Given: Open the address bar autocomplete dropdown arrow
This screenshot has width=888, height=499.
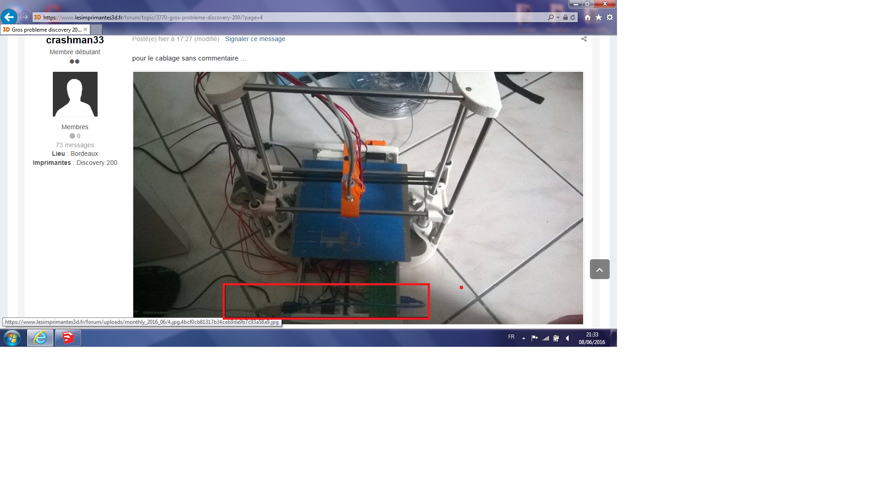Looking at the screenshot, I should (558, 17).
